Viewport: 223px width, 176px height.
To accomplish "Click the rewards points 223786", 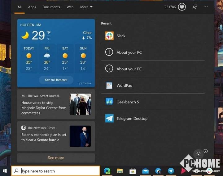I will (x=170, y=7).
